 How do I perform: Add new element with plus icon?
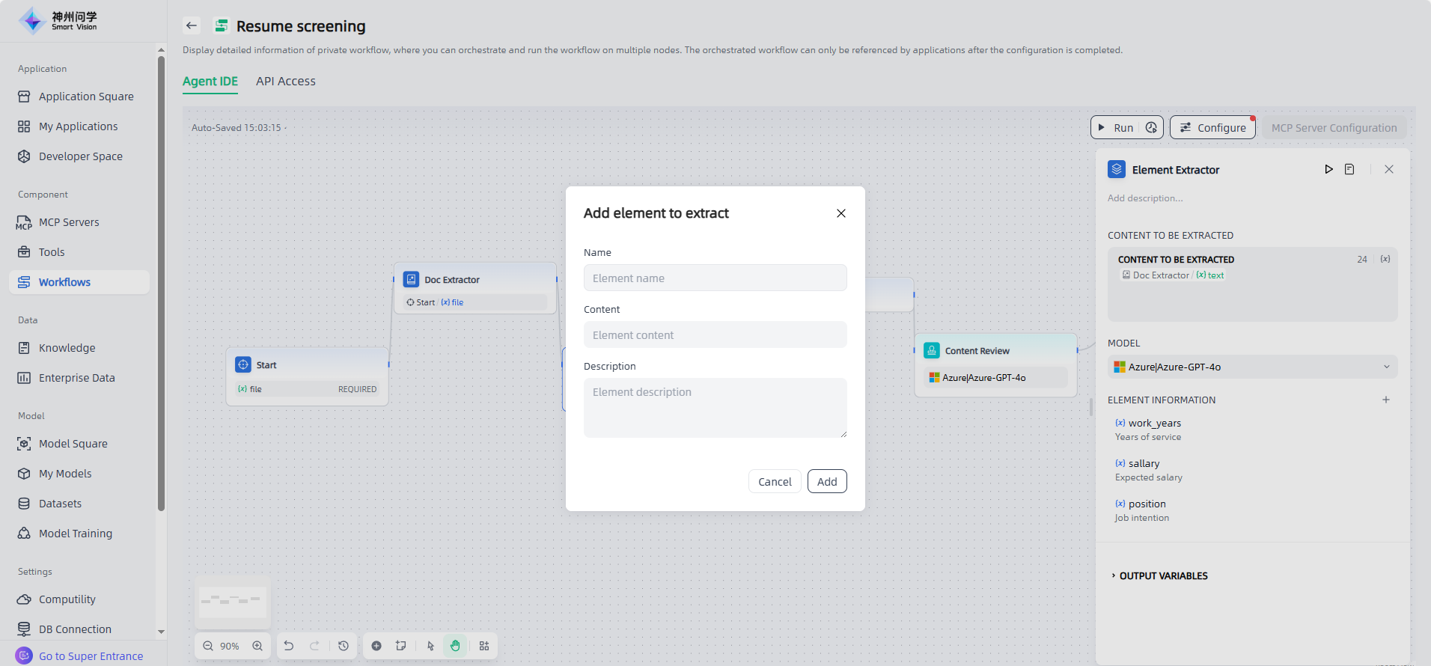tap(1386, 400)
